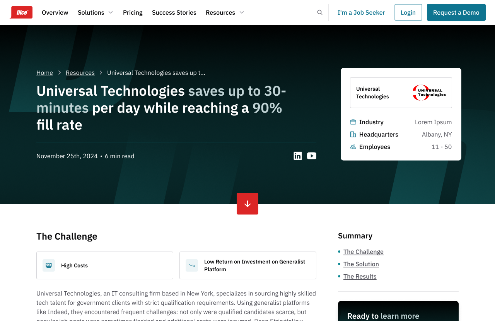
Task: Click Request a Demo button
Action: coord(456,12)
